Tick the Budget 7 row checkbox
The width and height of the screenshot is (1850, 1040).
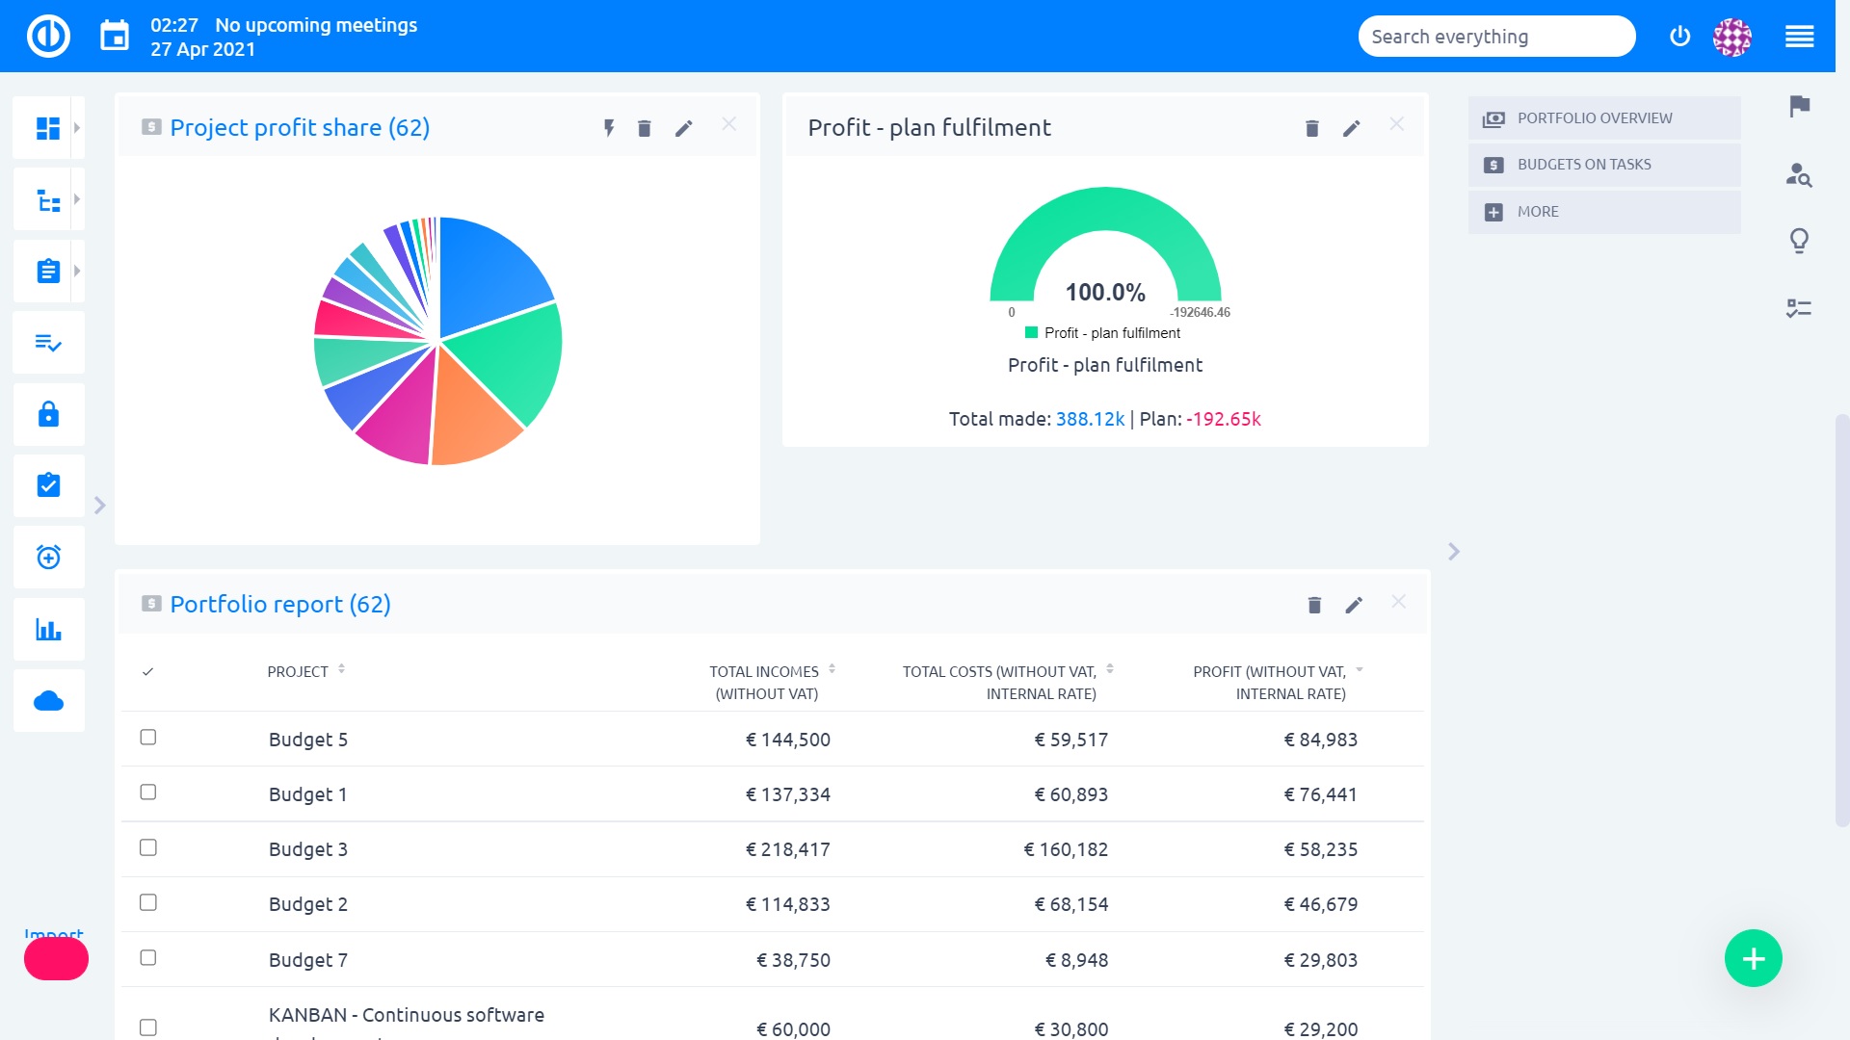pos(147,958)
